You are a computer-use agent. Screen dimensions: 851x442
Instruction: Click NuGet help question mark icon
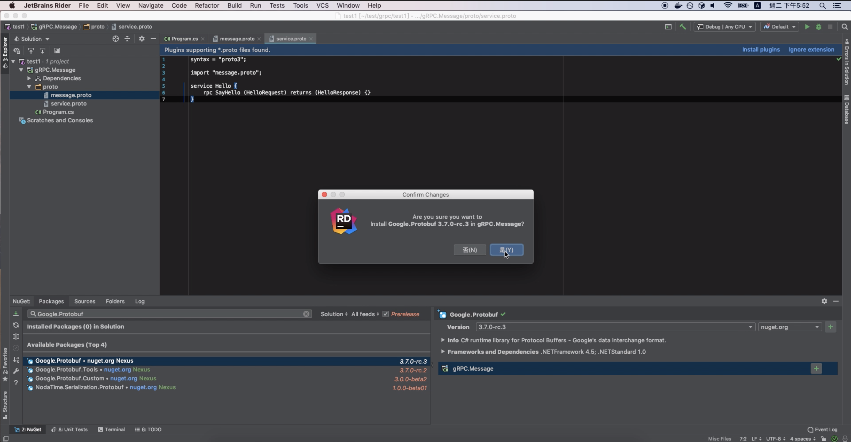pos(16,383)
